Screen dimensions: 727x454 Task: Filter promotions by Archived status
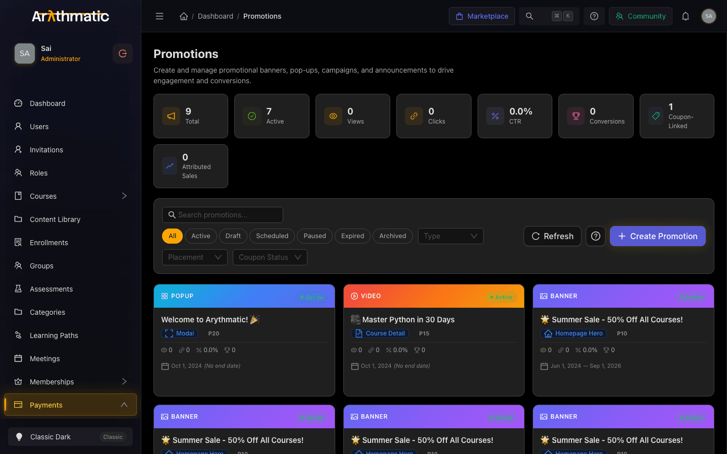[x=393, y=236]
